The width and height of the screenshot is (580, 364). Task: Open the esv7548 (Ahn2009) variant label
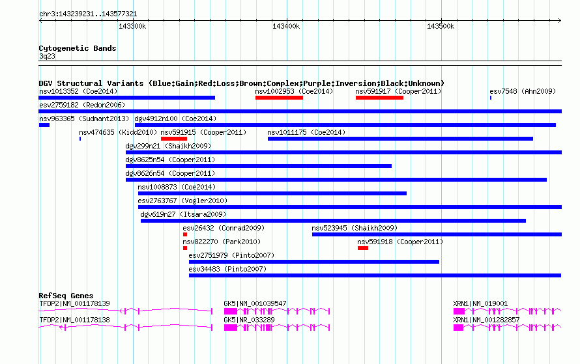coord(523,91)
